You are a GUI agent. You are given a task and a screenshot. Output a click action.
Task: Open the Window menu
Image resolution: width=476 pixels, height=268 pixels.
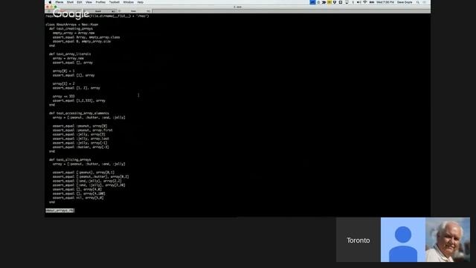129,2
